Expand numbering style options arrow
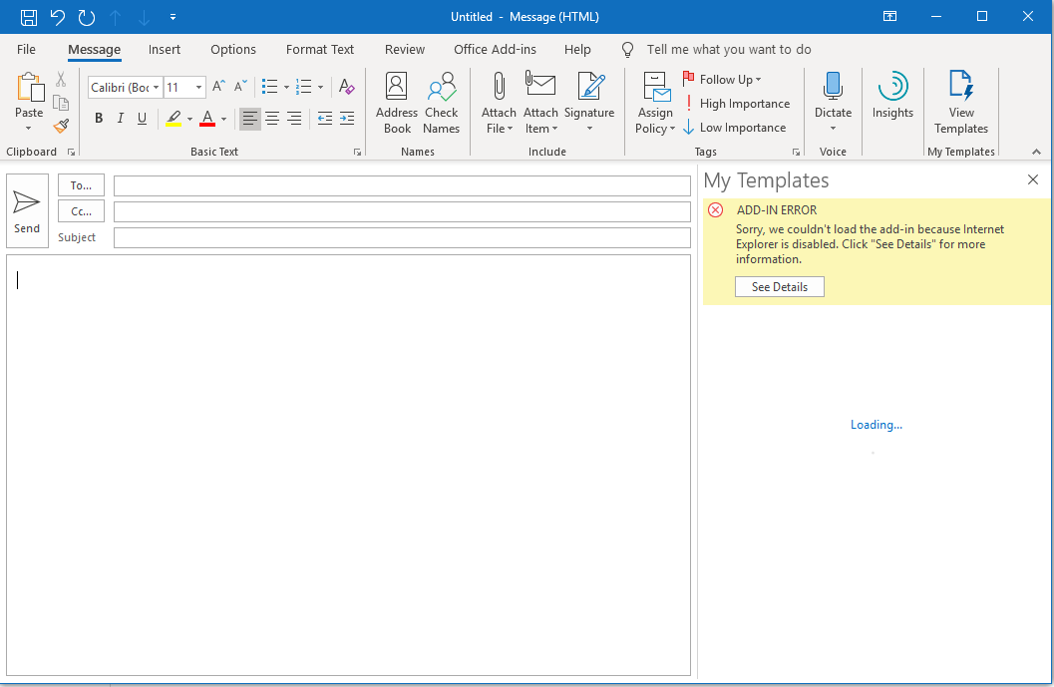Viewport: 1054px width, 687px height. (321, 87)
